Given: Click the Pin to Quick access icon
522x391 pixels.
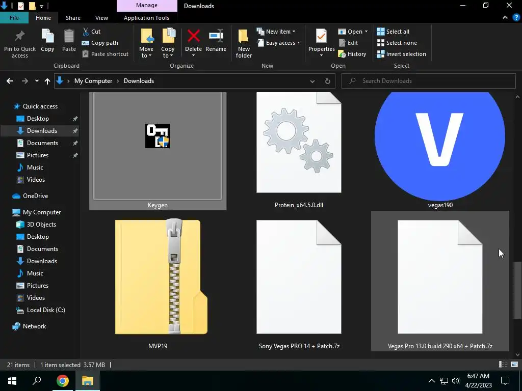Looking at the screenshot, I should point(20,36).
